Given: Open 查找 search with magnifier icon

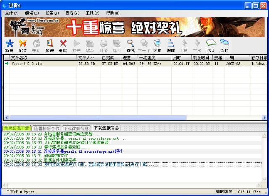Looking at the screenshot, I should pos(131,46).
